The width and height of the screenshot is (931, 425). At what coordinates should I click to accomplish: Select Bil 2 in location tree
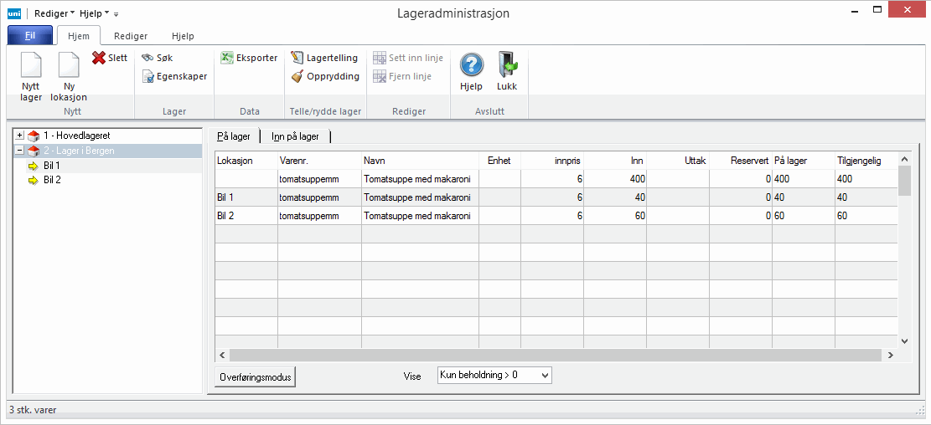click(52, 180)
